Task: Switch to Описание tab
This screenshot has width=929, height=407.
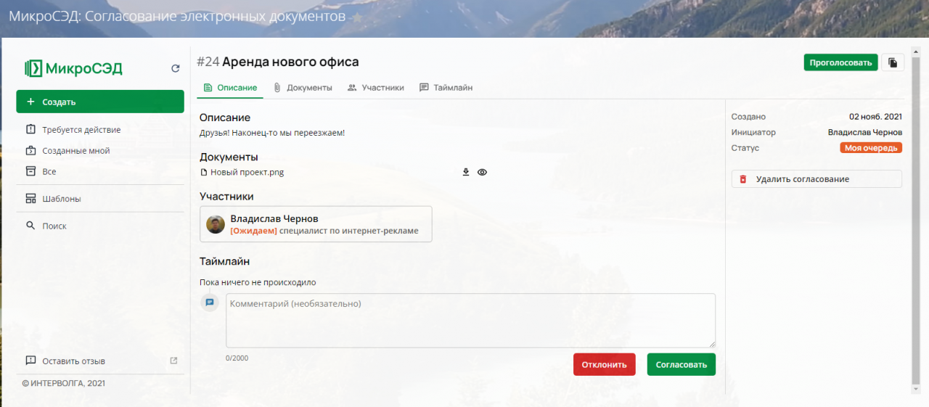Action: point(230,87)
